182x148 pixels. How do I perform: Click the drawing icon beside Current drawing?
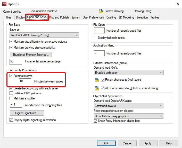point(101,11)
